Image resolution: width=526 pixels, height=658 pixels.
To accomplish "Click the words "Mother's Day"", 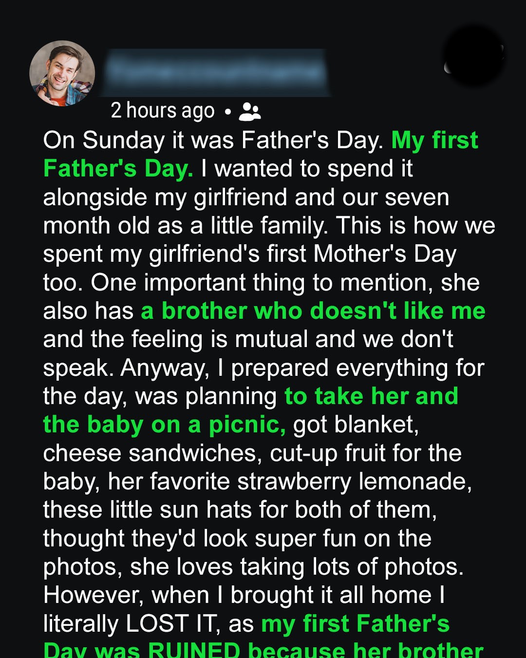I will [385, 254].
